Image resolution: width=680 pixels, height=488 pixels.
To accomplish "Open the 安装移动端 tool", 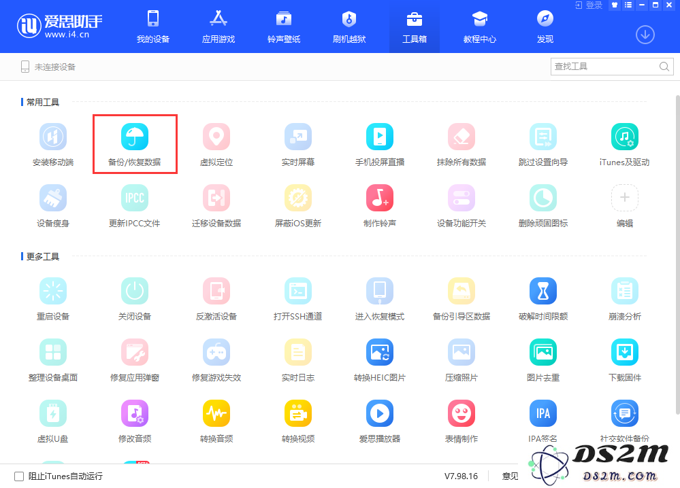I will 53,145.
